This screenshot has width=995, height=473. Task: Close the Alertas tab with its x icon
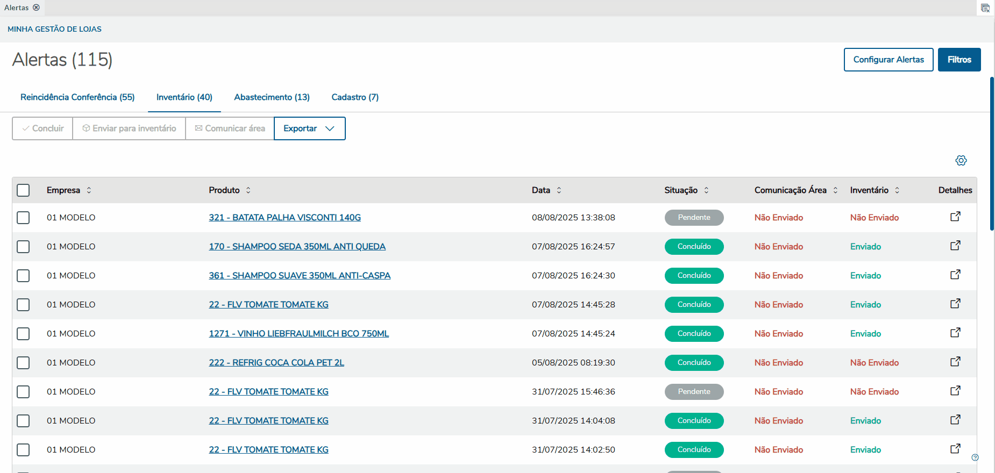36,8
